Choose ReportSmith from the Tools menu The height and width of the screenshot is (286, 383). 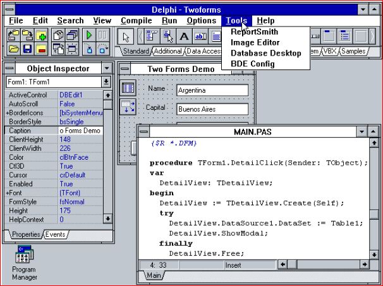point(254,32)
